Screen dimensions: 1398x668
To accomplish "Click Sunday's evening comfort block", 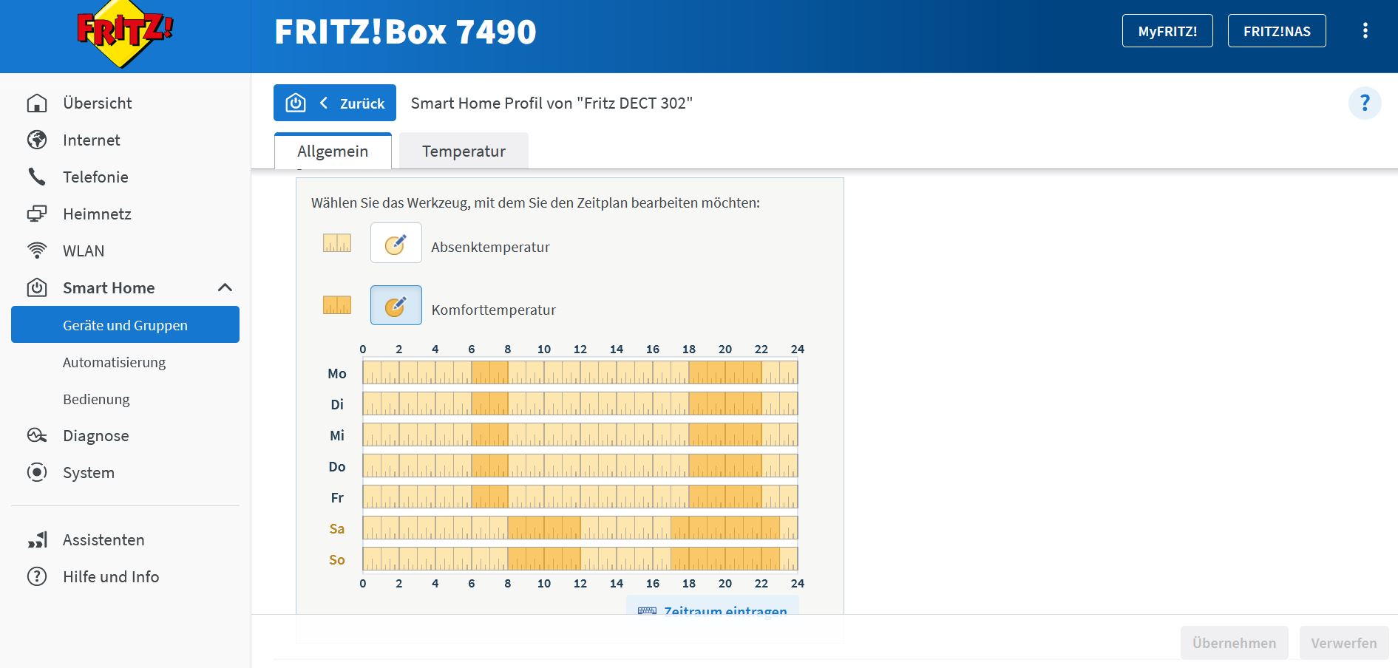I will (x=725, y=559).
